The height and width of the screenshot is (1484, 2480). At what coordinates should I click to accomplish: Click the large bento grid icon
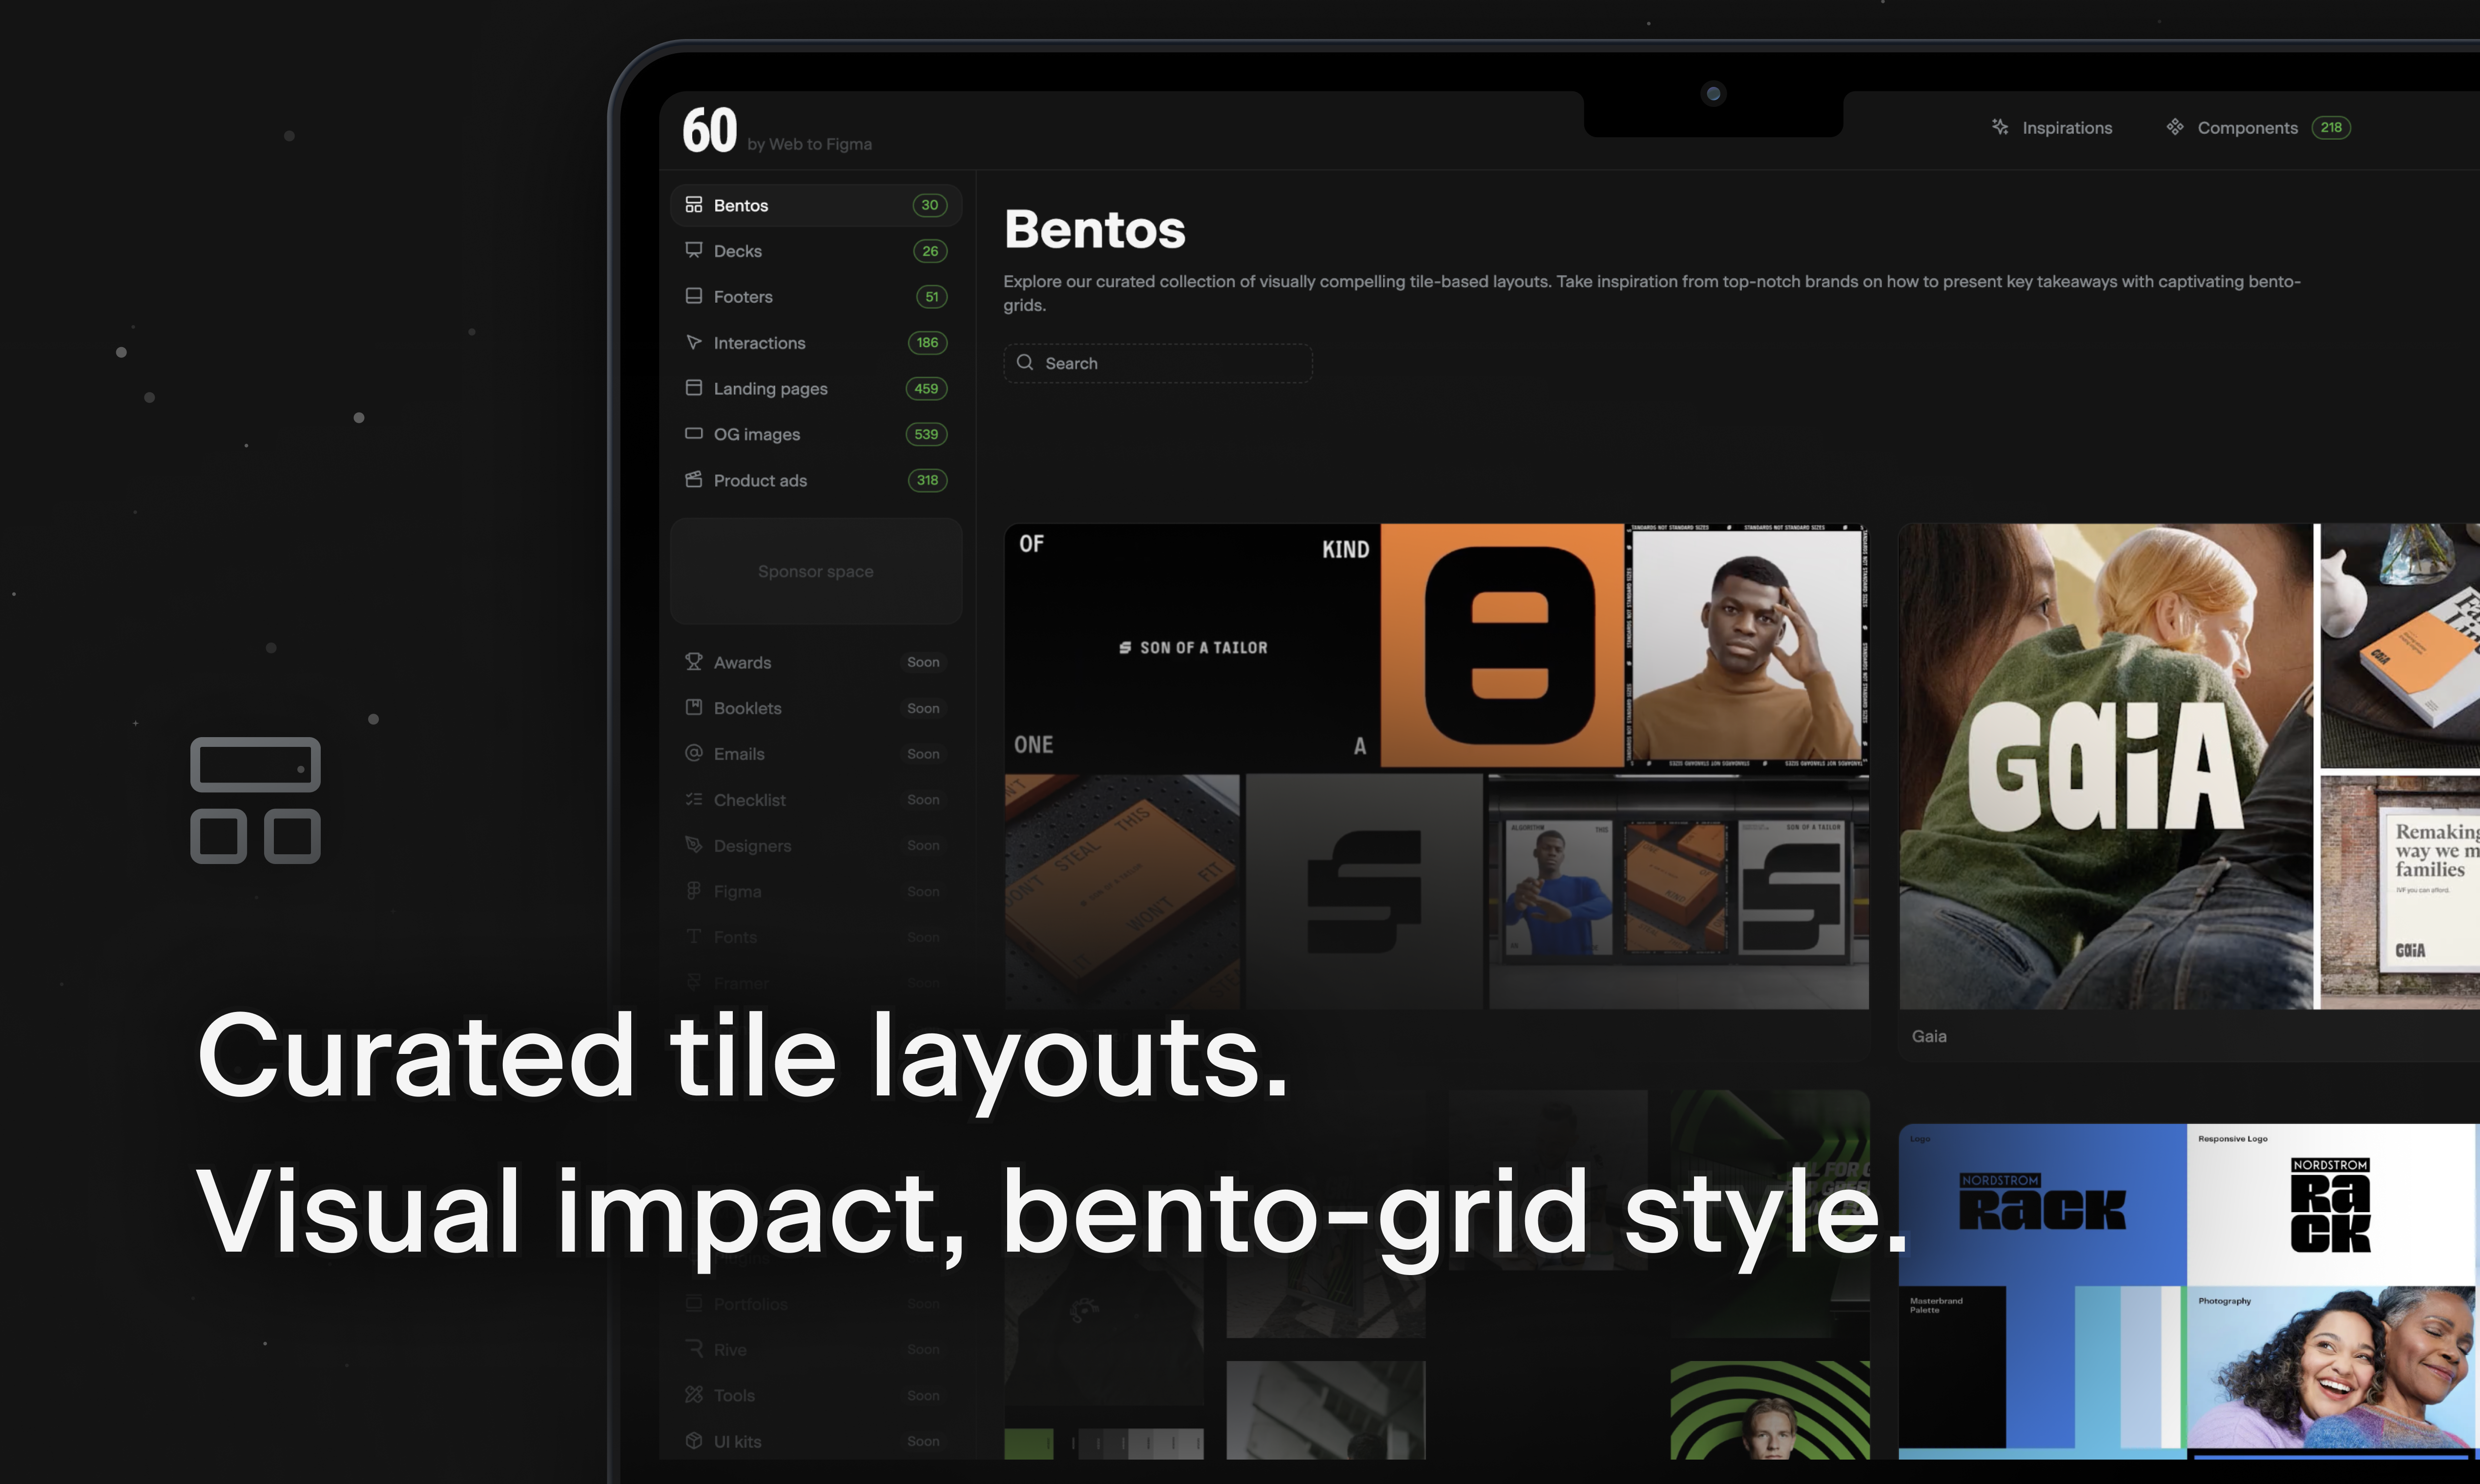[256, 801]
